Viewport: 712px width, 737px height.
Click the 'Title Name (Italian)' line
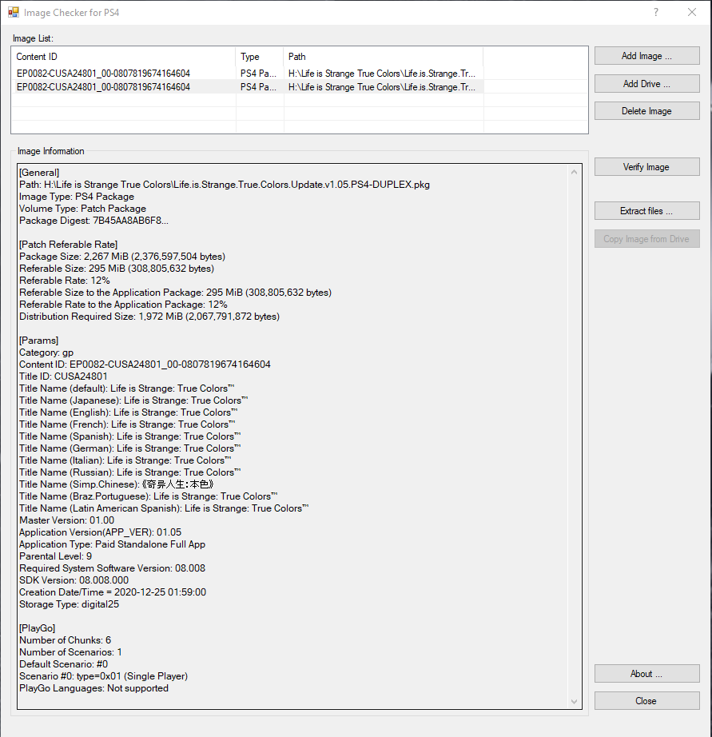tap(125, 460)
